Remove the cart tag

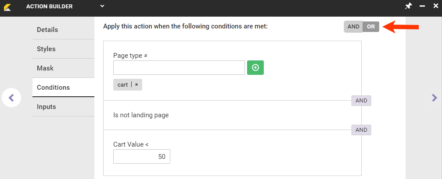137,85
